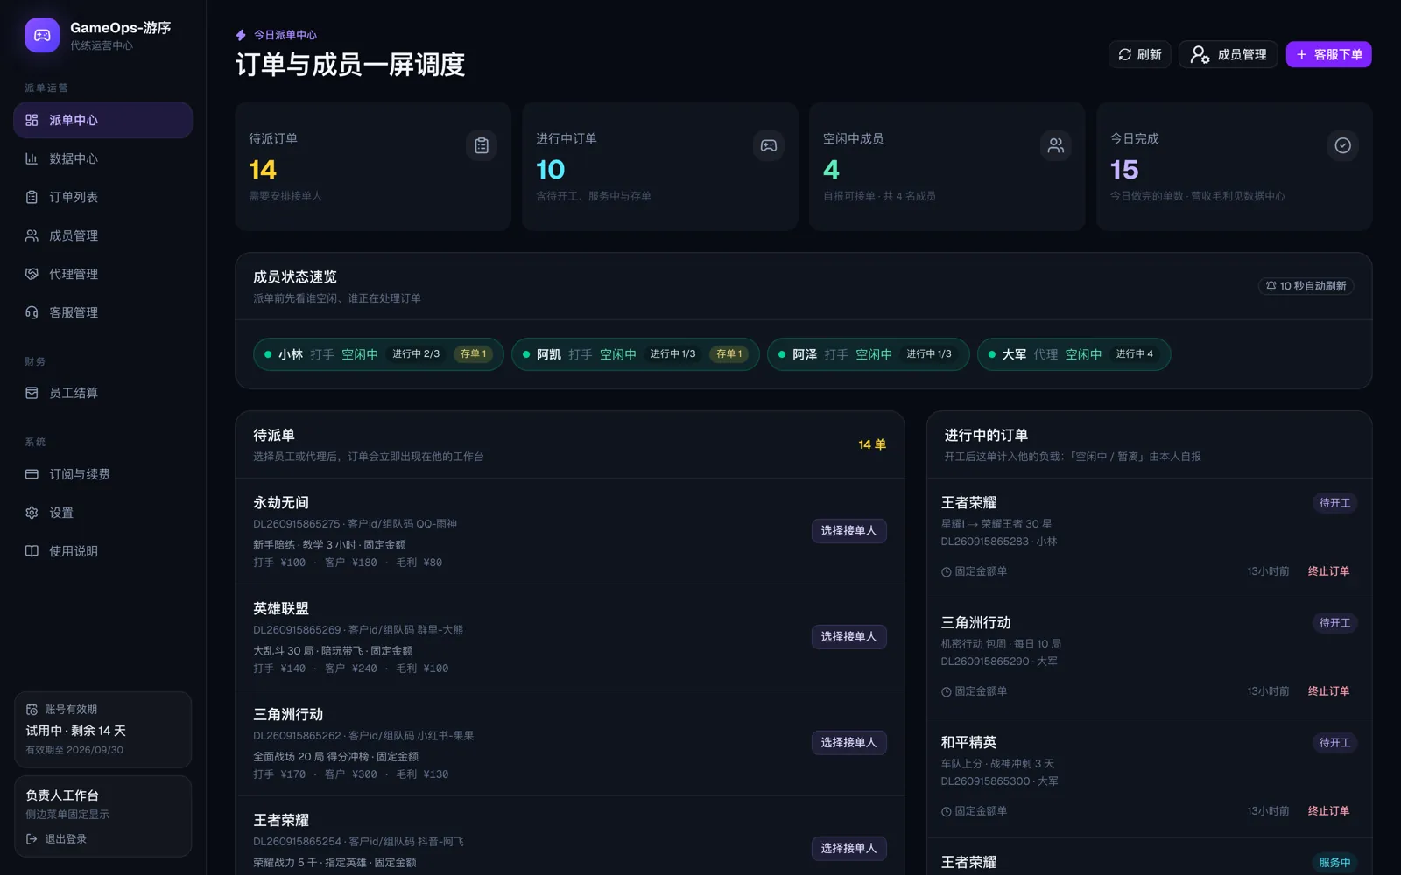Viewport: 1401px width, 875px height.
Task: Navigate to 代理管理
Action: click(x=103, y=274)
